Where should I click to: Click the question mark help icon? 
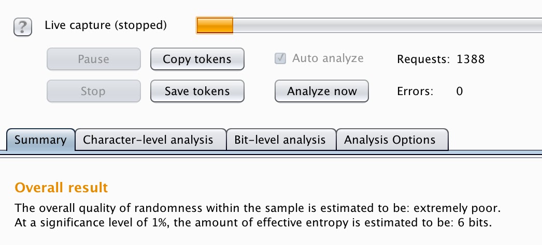coord(22,26)
